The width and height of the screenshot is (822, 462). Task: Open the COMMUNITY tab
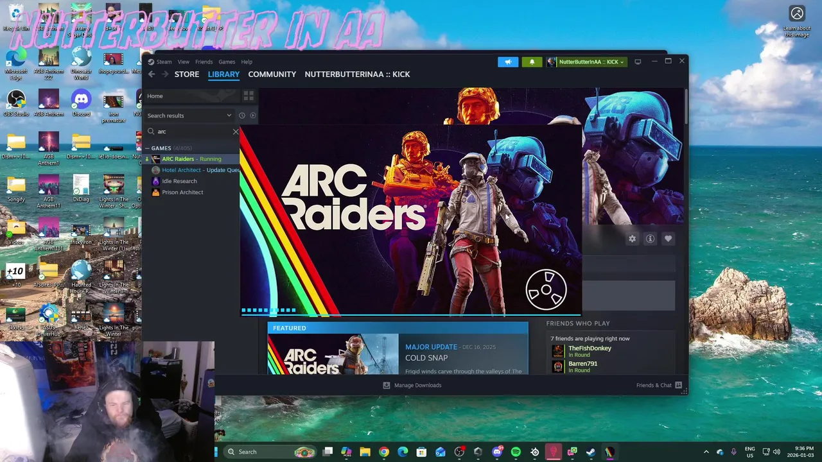pos(272,74)
